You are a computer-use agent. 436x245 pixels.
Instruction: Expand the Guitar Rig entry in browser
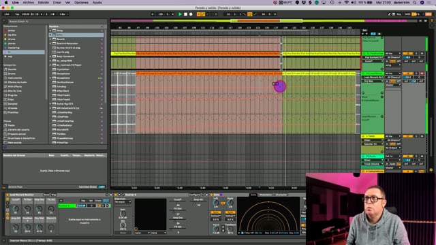pyautogui.click(x=50, y=104)
